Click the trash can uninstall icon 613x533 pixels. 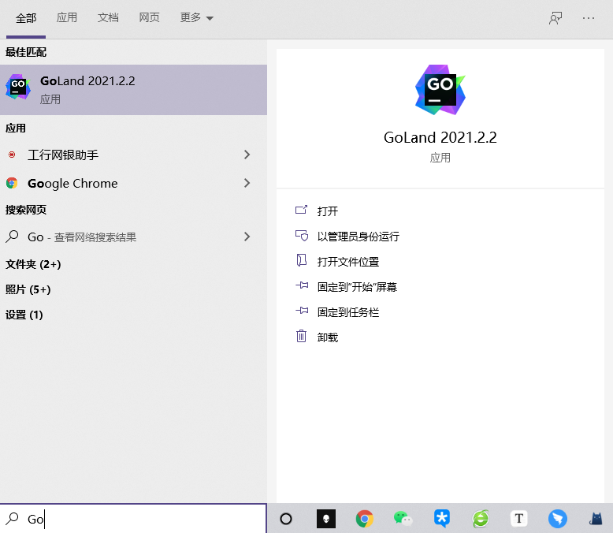click(x=301, y=336)
